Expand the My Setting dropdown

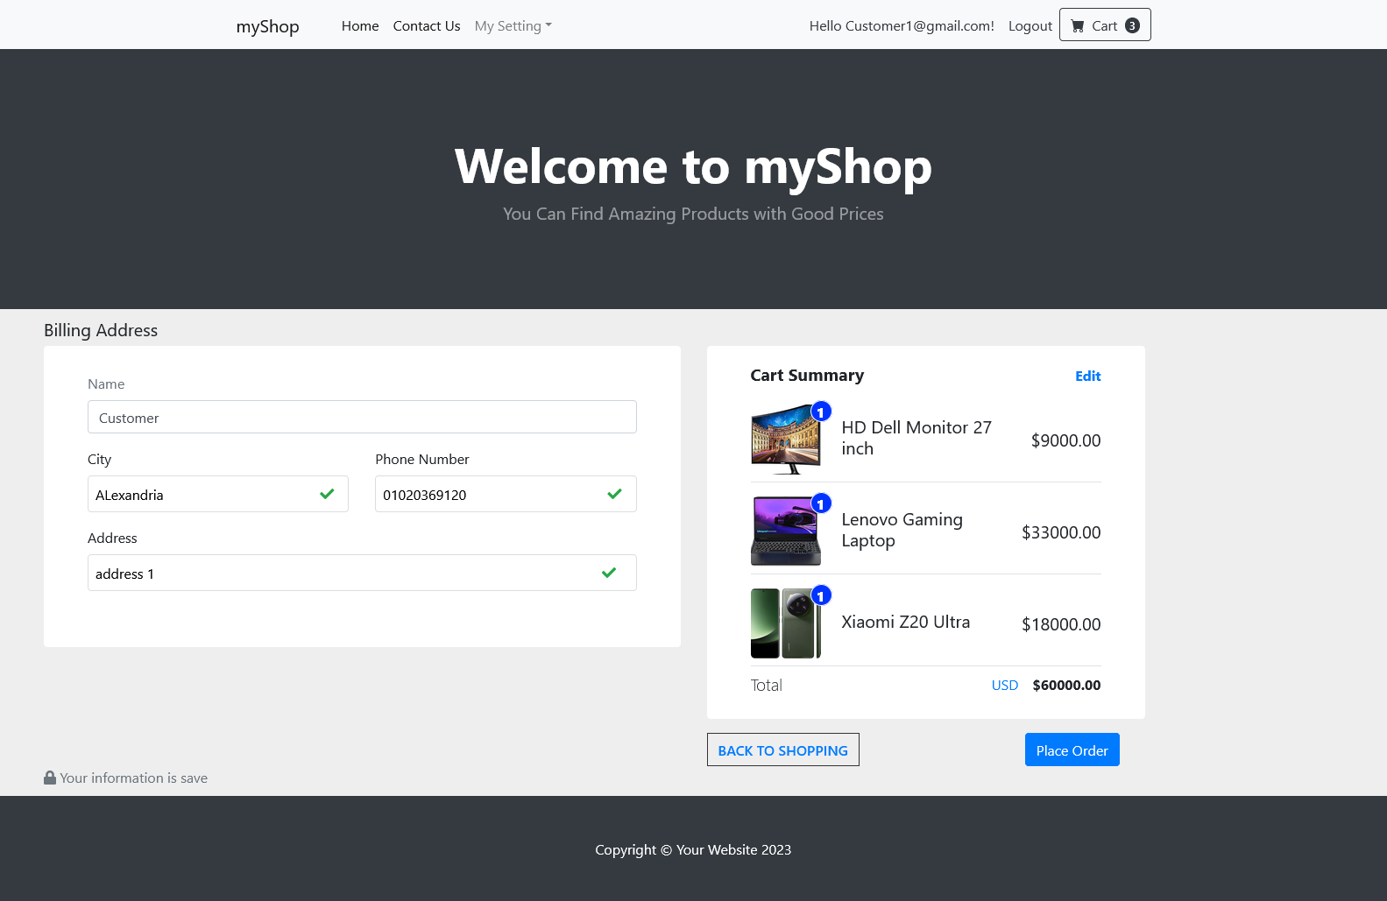[x=513, y=26]
